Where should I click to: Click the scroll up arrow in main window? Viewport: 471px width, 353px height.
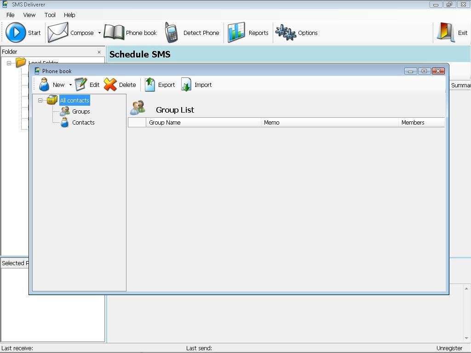point(466,289)
